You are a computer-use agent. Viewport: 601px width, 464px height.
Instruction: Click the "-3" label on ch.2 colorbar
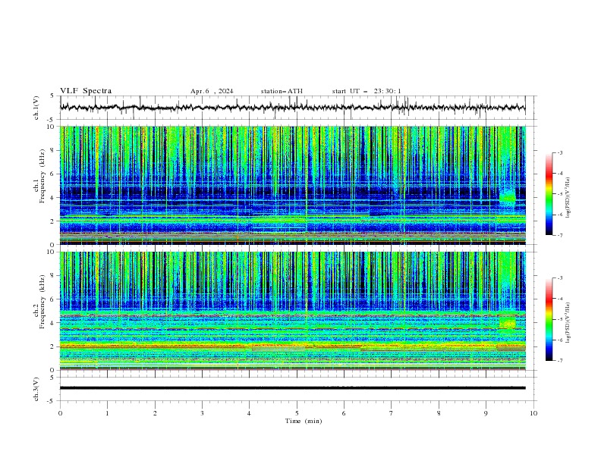click(559, 278)
